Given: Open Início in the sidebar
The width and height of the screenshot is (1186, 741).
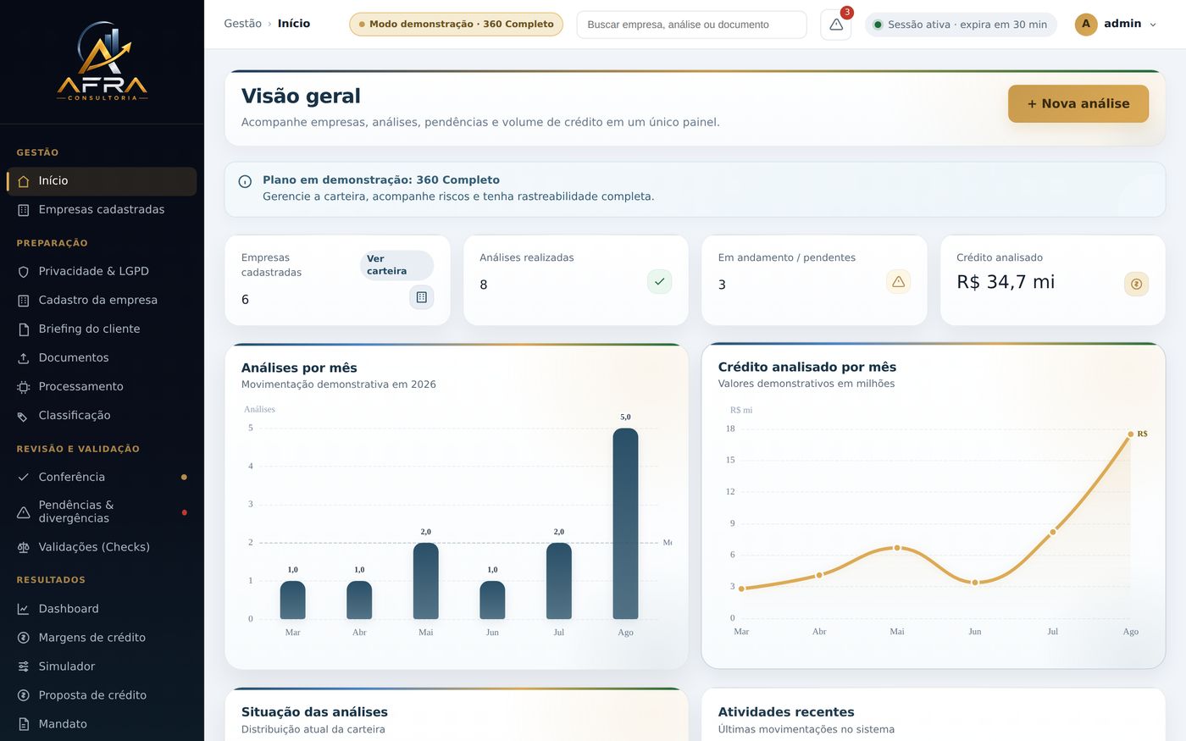Looking at the screenshot, I should pyautogui.click(x=102, y=181).
